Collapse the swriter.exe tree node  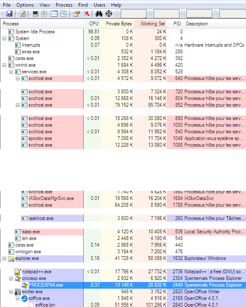(11, 292)
